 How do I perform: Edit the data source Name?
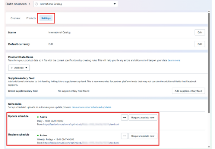[x=200, y=32]
